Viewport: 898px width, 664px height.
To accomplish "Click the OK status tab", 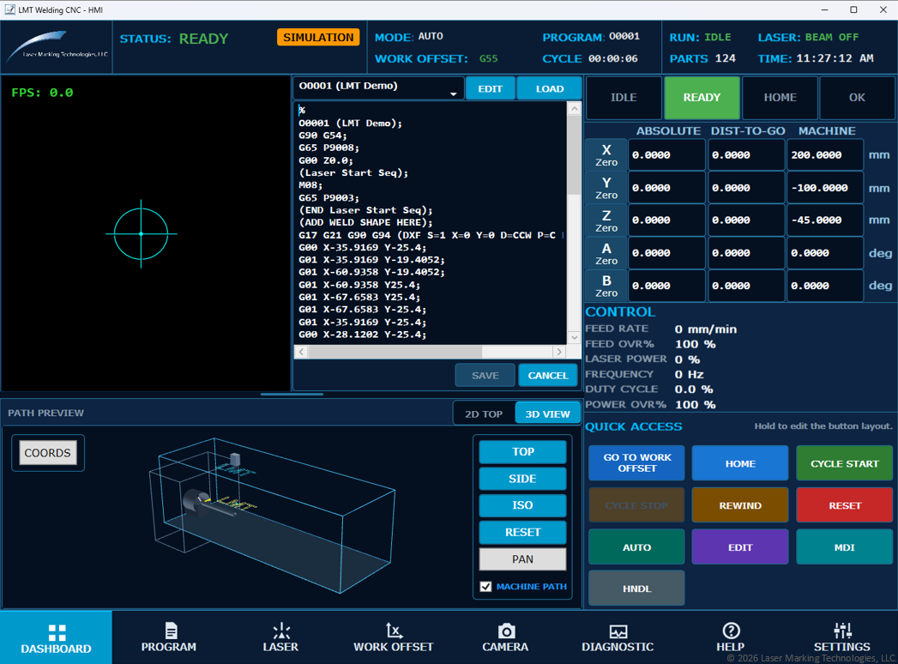I will click(857, 98).
